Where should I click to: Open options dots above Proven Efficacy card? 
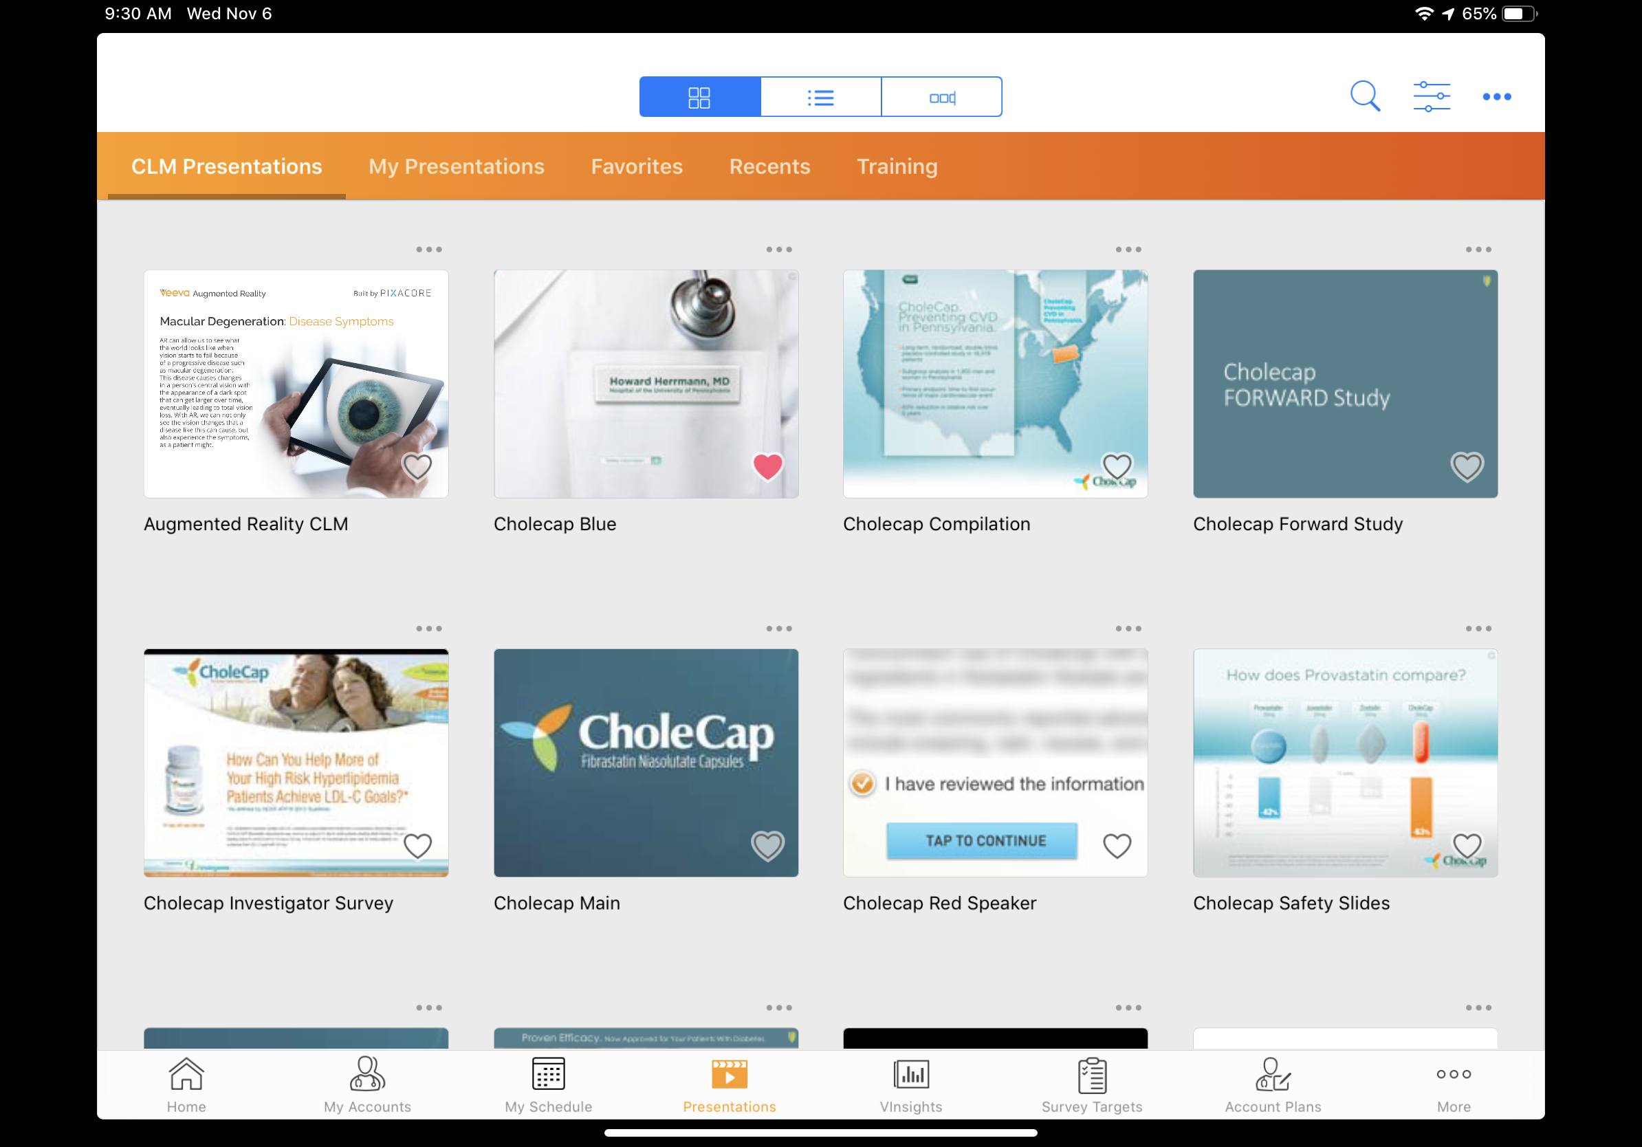[x=779, y=1007]
